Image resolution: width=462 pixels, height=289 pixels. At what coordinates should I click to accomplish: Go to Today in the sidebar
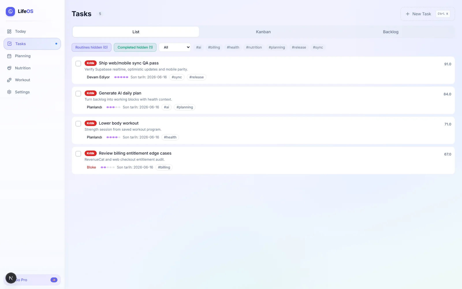tap(32, 32)
